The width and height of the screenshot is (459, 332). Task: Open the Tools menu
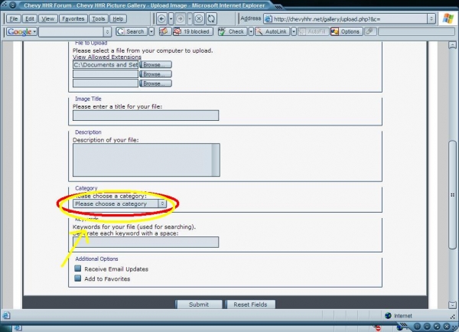tap(98, 18)
